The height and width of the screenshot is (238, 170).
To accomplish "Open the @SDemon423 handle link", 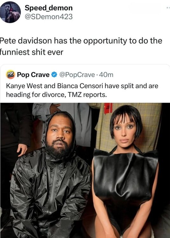I will pyautogui.click(x=49, y=17).
